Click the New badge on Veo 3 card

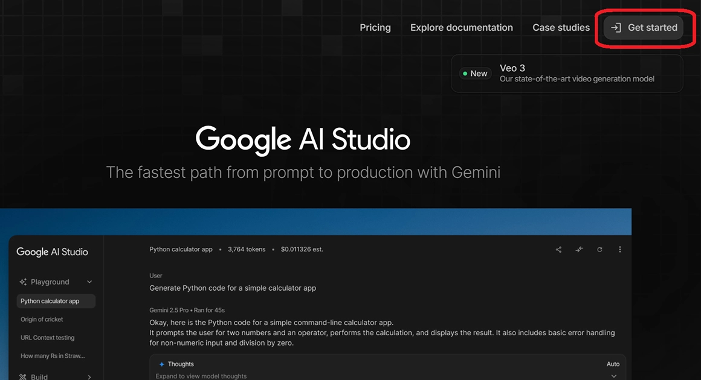[475, 74]
